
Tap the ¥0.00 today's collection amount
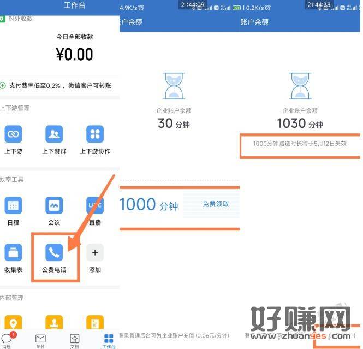(x=74, y=54)
